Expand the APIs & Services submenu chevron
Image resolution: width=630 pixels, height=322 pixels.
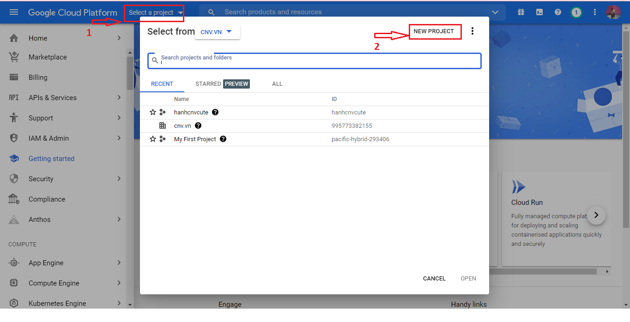point(119,98)
